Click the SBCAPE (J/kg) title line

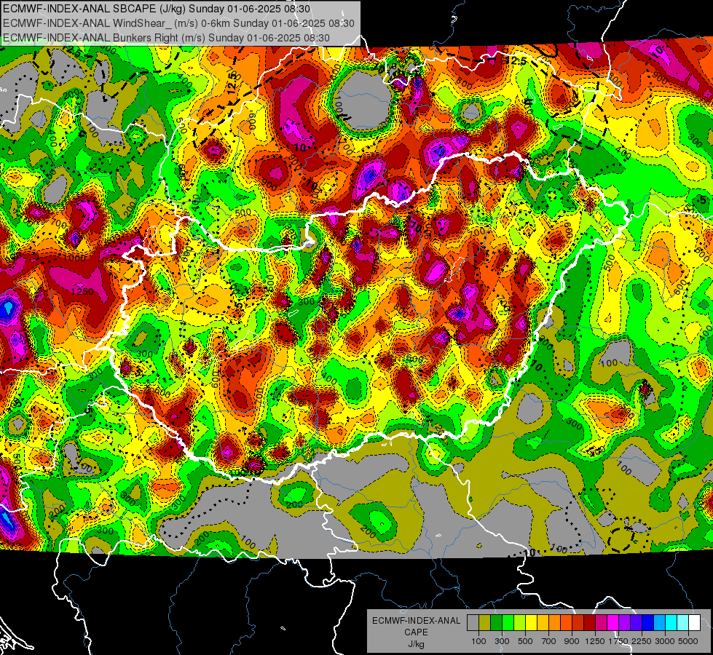pos(157,9)
